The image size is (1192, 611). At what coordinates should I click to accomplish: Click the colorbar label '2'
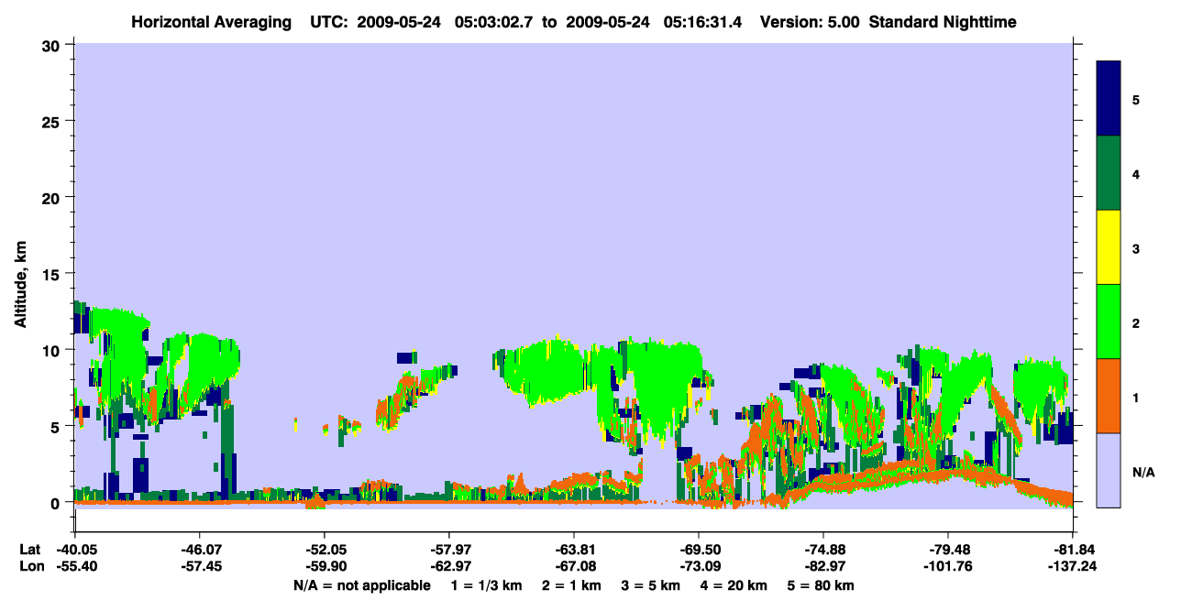1136,322
